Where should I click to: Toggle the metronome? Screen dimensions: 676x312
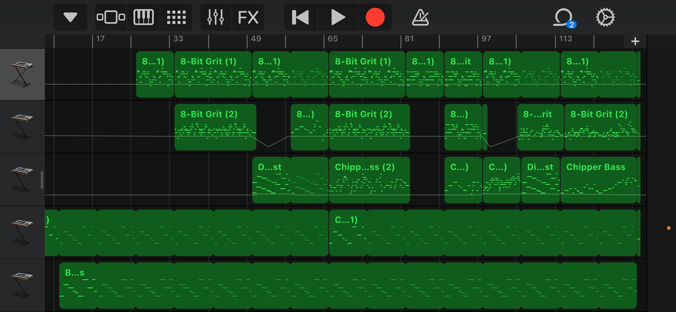(x=420, y=17)
